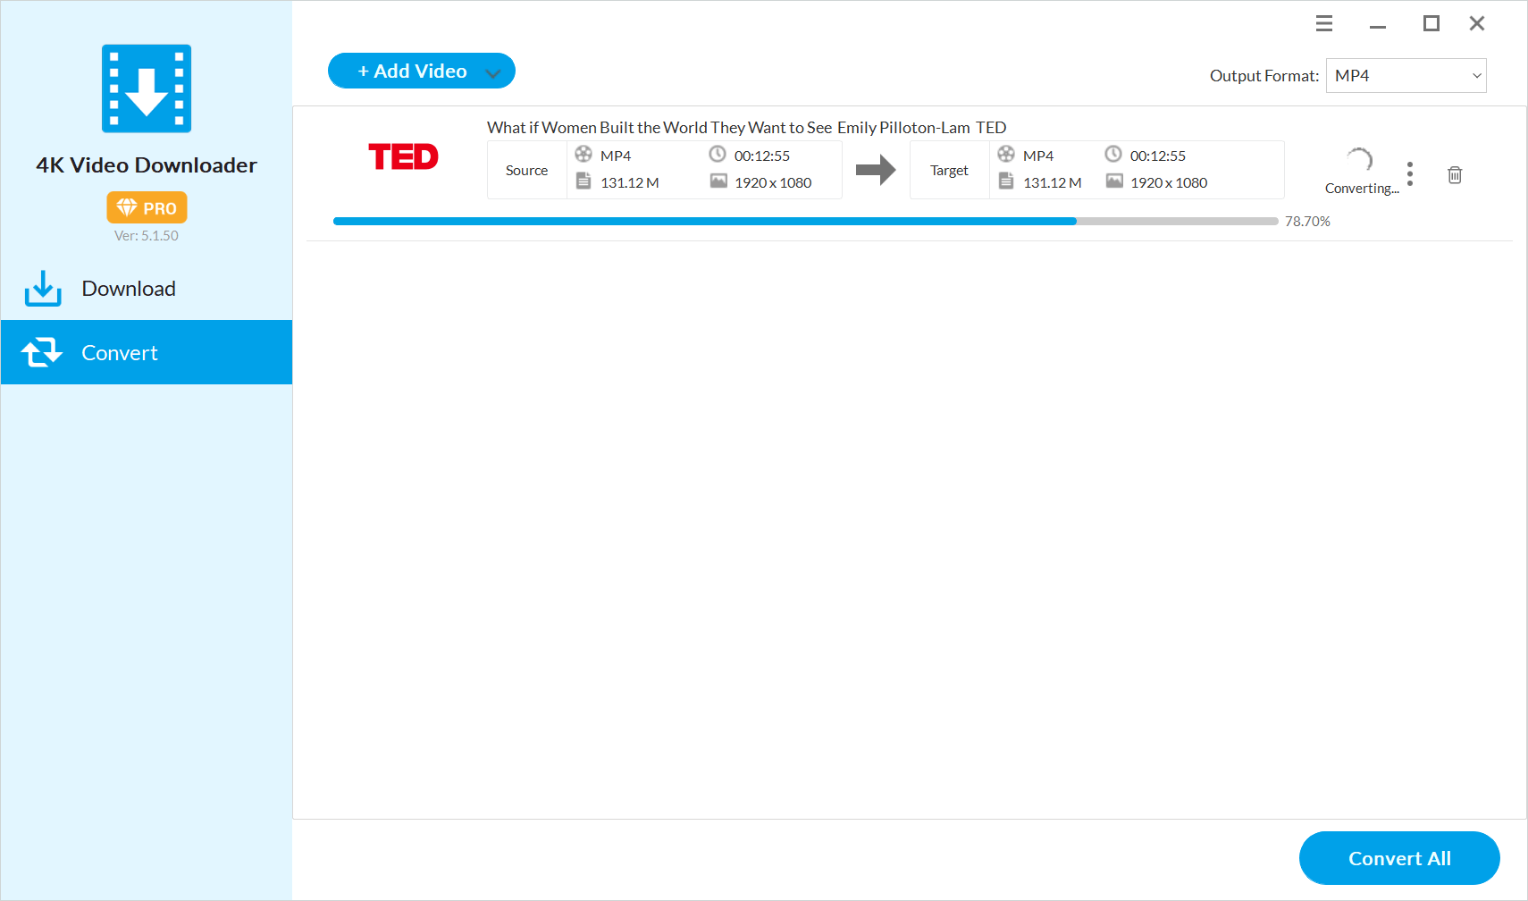The height and width of the screenshot is (901, 1528).
Task: Click the target format film reel icon
Action: pyautogui.click(x=1006, y=155)
